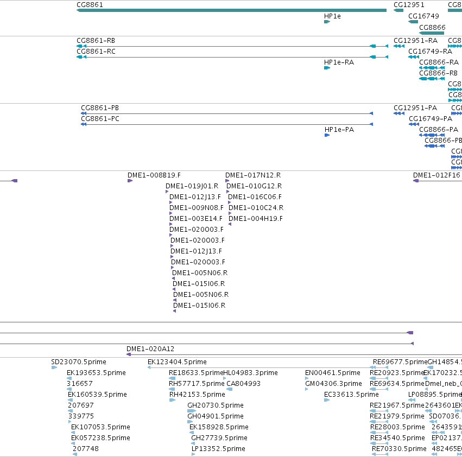Select the CG8866 gene label
The image size is (462, 457).
pos(432,27)
